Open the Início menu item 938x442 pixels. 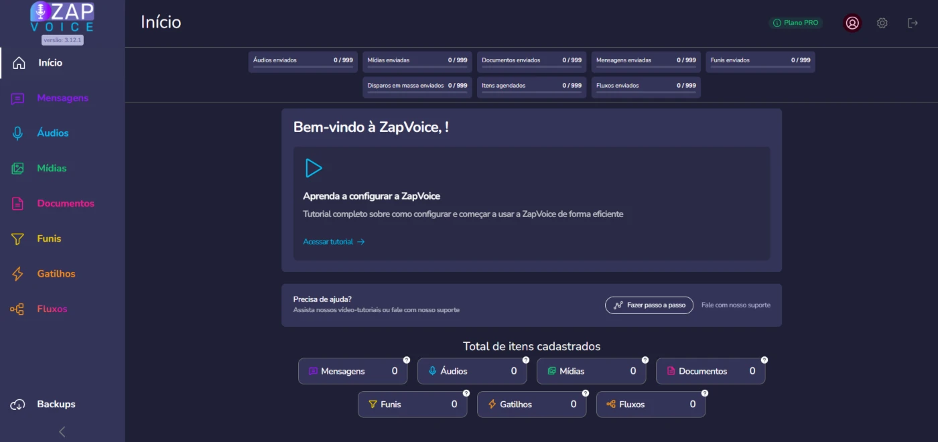[x=62, y=63]
